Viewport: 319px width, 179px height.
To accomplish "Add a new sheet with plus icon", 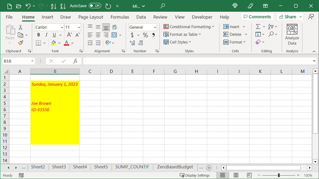I will pyautogui.click(x=209, y=168).
